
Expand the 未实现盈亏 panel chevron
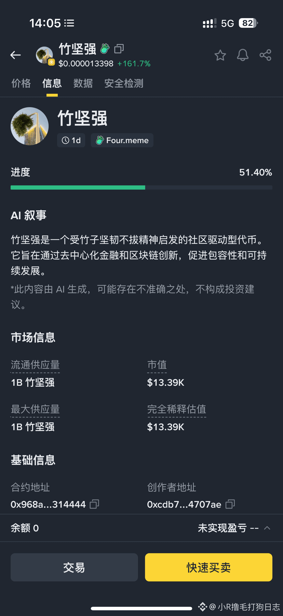click(267, 528)
